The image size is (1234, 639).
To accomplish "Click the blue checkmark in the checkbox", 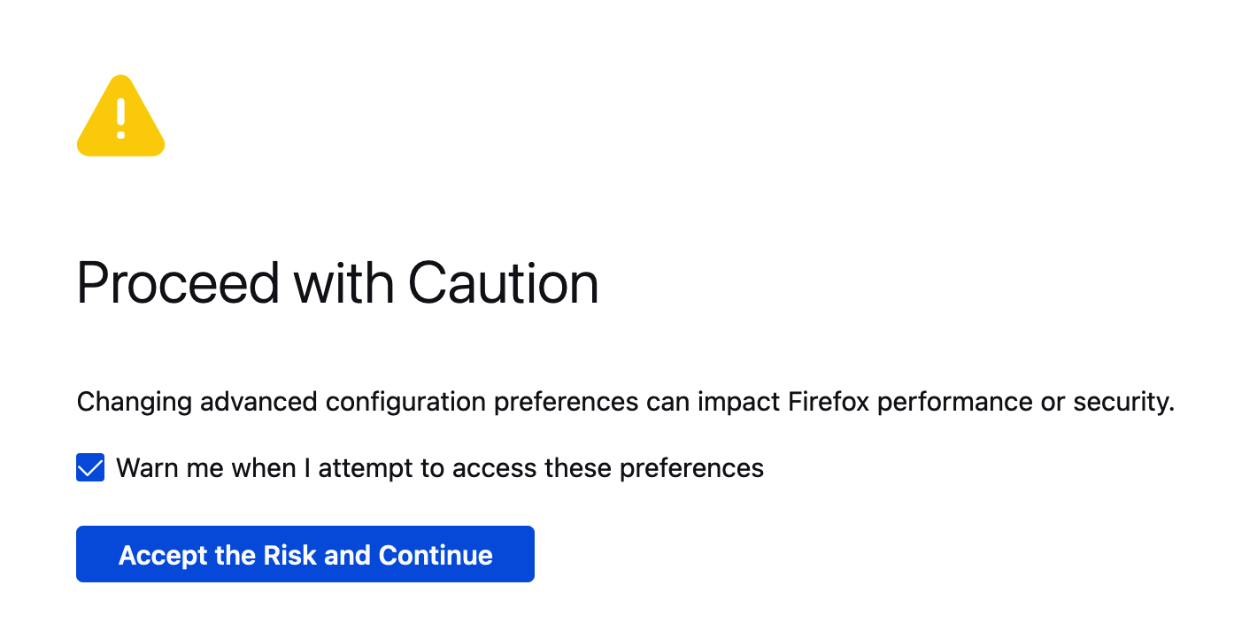I will (90, 468).
